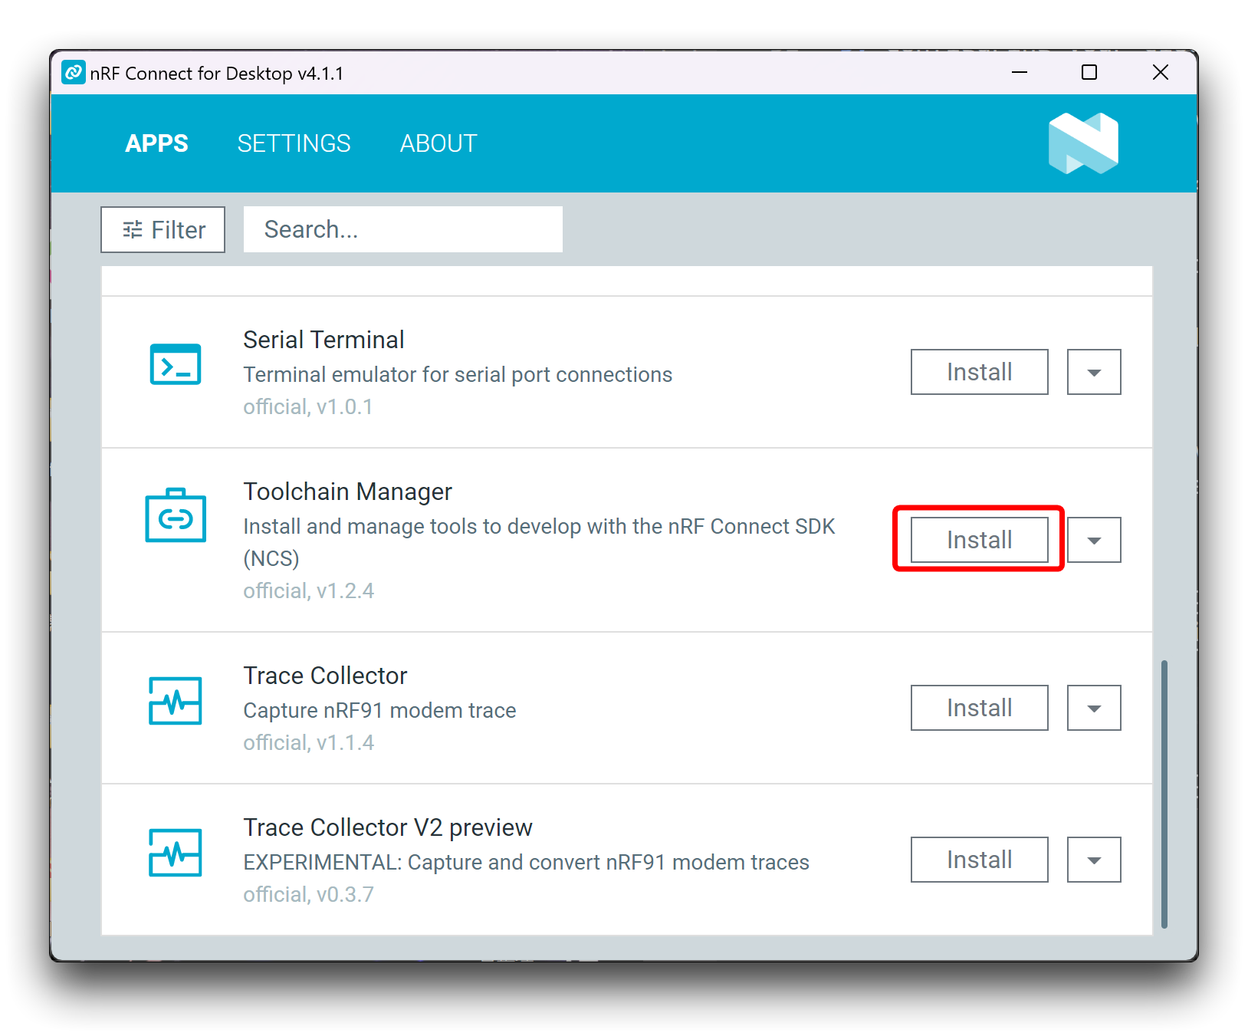Go to the ABOUT tab
Screen dimensions: 1248x1036
(x=438, y=143)
